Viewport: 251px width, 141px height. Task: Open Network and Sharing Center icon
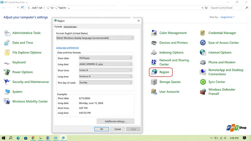[154, 62]
